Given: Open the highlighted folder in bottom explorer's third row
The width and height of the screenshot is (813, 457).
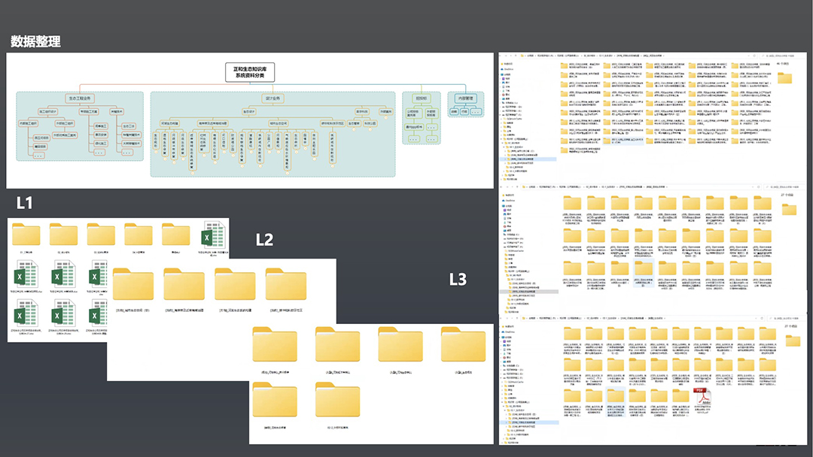Looking at the screenshot, I should tap(616, 398).
